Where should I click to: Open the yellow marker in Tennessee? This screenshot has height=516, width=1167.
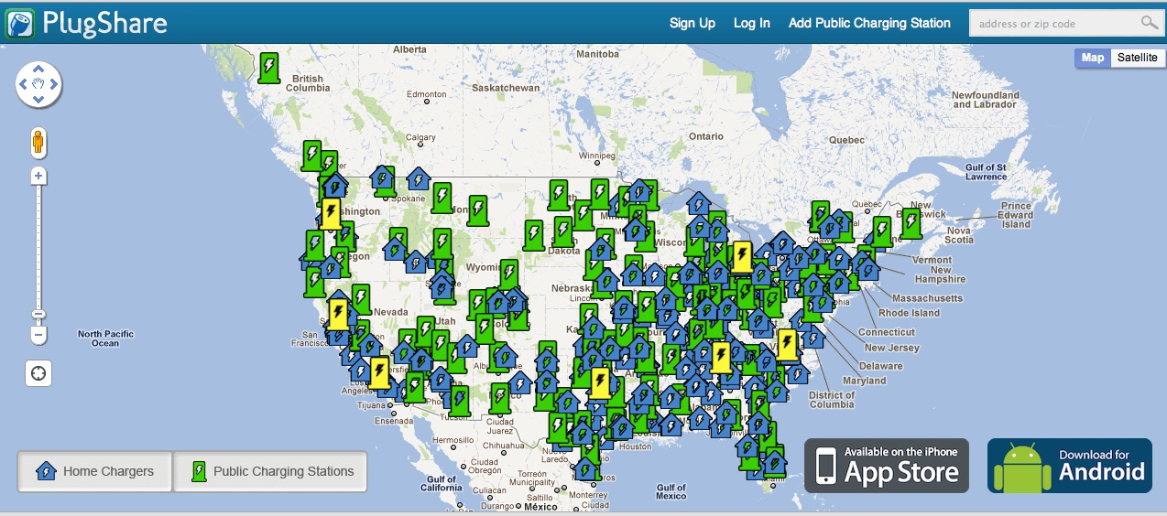721,357
